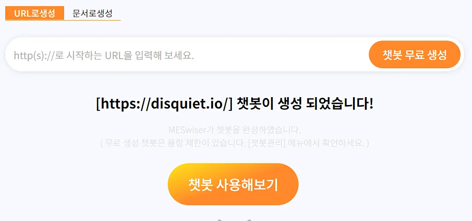Click the word MESwiser in the status line
The height and width of the screenshot is (221, 472).
187,130
